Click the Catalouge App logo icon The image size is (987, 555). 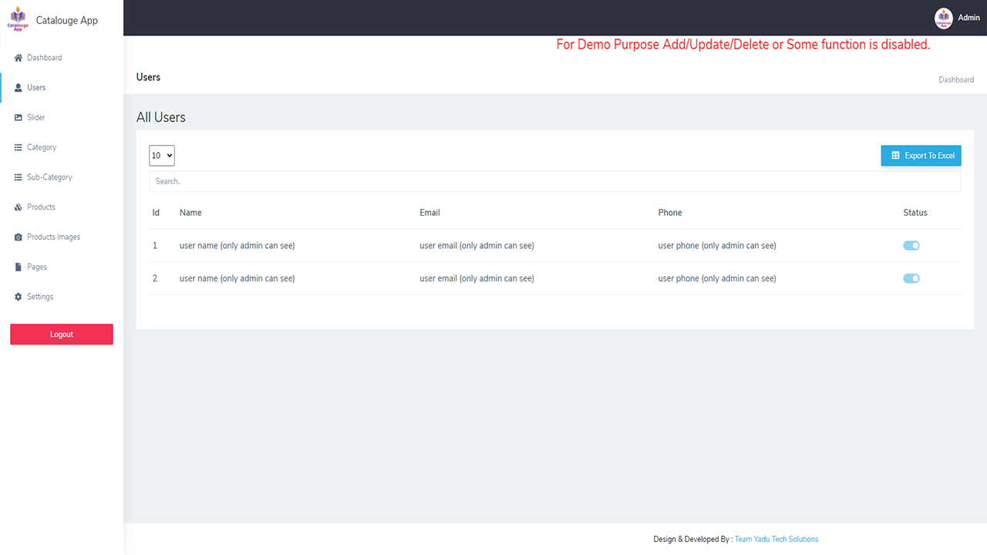pos(18,18)
